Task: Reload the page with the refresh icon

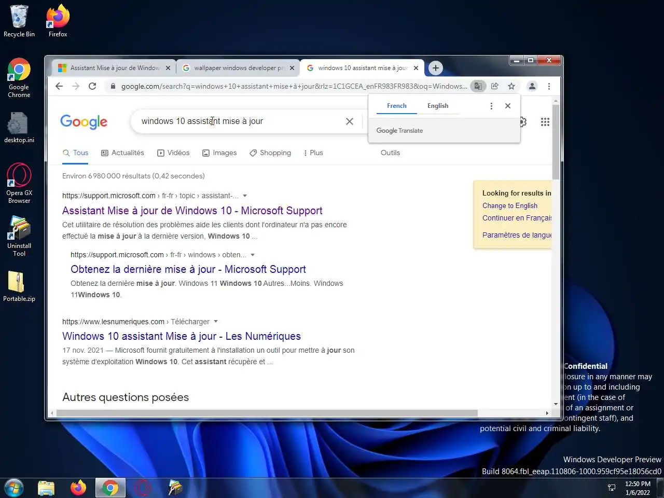Action: point(92,86)
